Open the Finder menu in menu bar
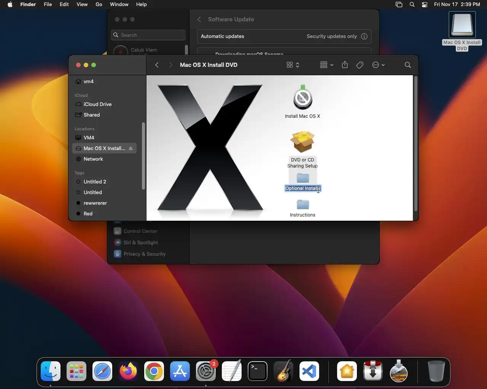Viewport: 487px width, 389px height. click(28, 5)
